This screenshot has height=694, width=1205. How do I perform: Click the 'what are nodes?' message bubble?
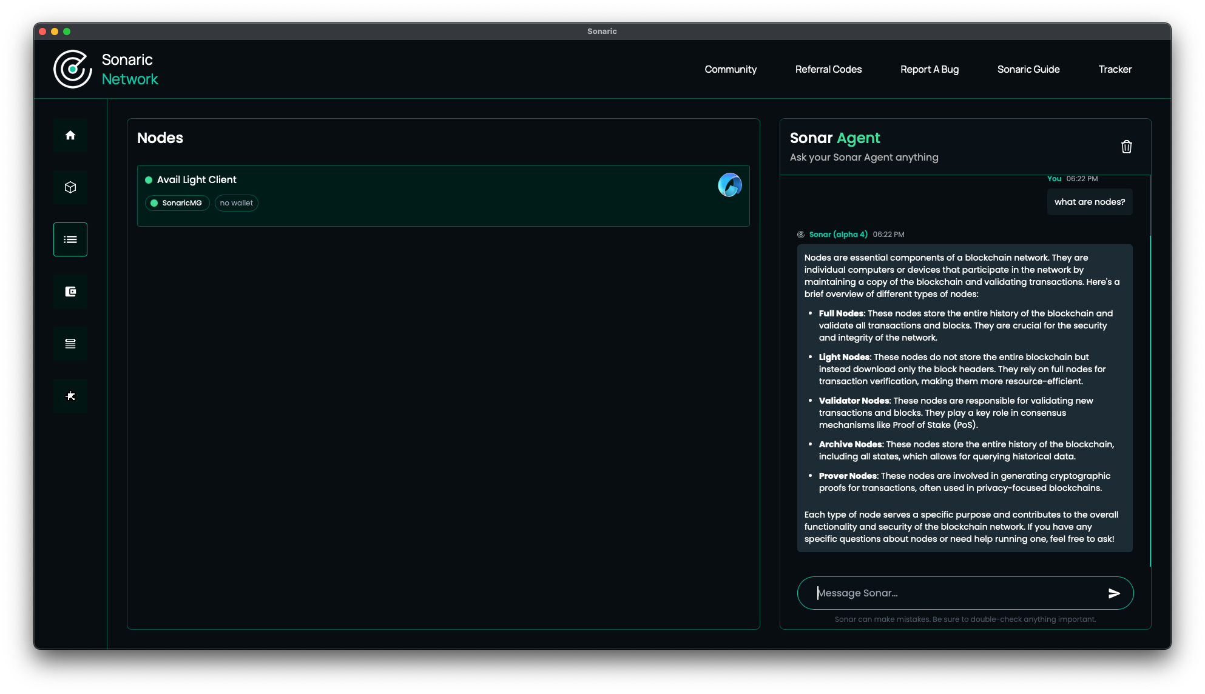point(1090,202)
